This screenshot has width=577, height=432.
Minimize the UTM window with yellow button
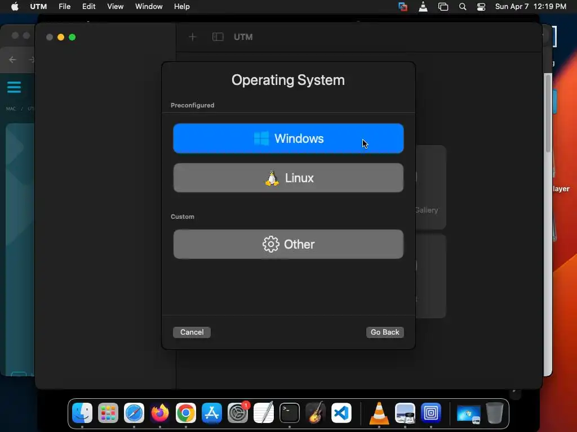(61, 37)
